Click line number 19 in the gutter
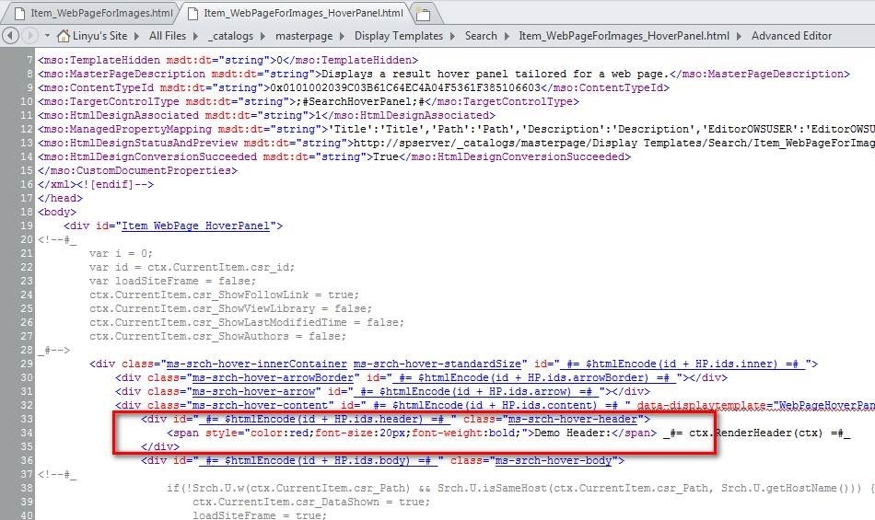Image resolution: width=875 pixels, height=520 pixels. tap(28, 225)
